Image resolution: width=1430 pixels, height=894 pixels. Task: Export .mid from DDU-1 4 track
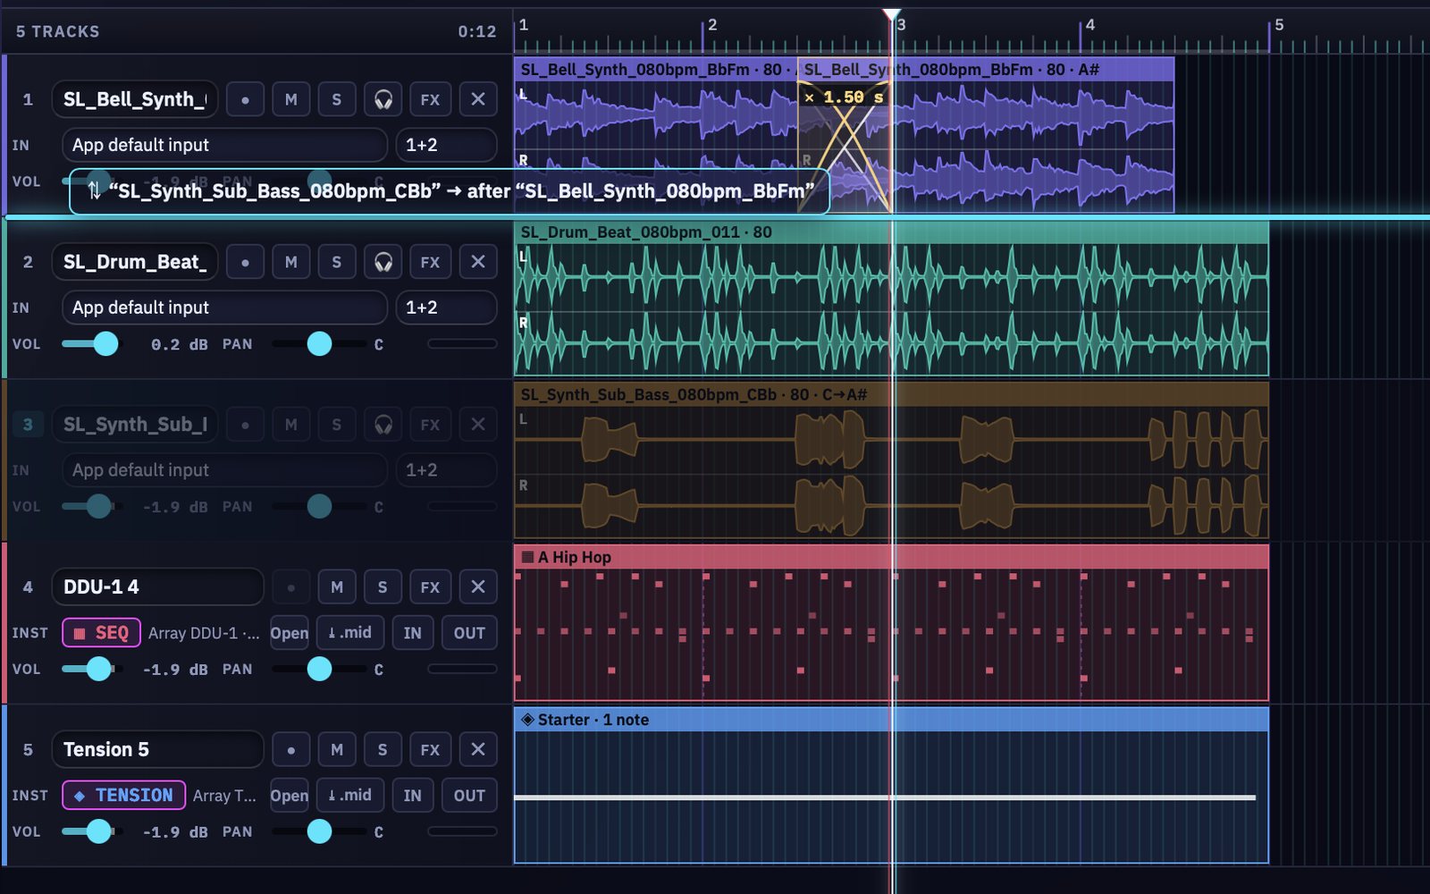click(x=349, y=633)
